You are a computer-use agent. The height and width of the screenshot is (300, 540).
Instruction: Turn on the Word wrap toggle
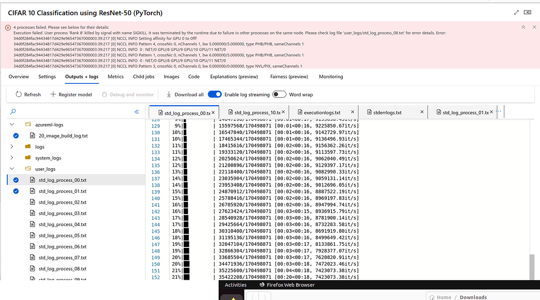click(x=279, y=94)
